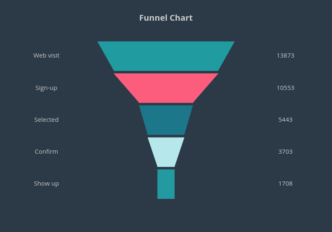Viewport: 332px width, 232px height.
Task: Click the word 'Show' in the last stage label
Action: 41,184
